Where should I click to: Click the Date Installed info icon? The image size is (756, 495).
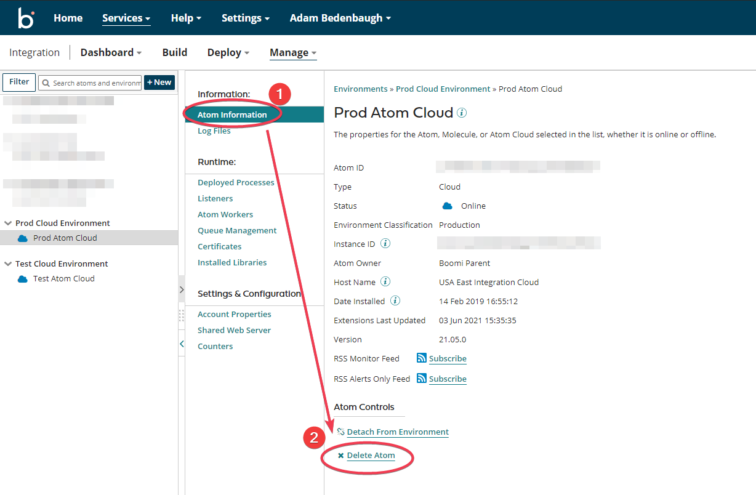click(395, 301)
